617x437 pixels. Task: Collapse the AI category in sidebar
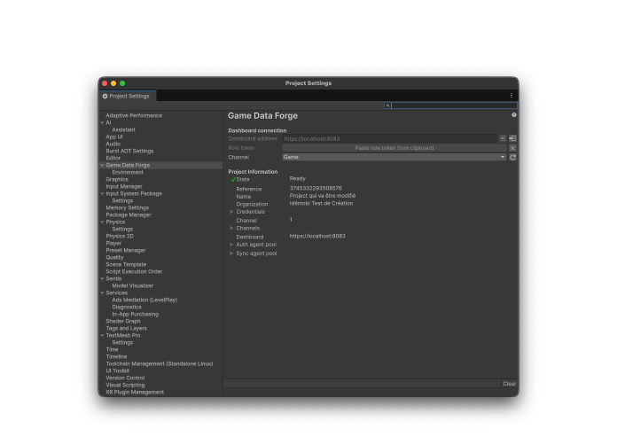coord(102,122)
